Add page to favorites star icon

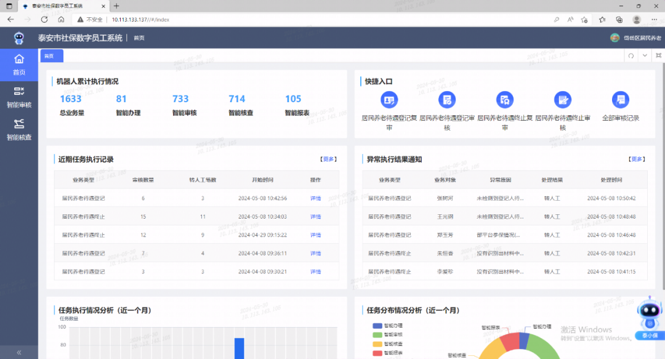(584, 20)
